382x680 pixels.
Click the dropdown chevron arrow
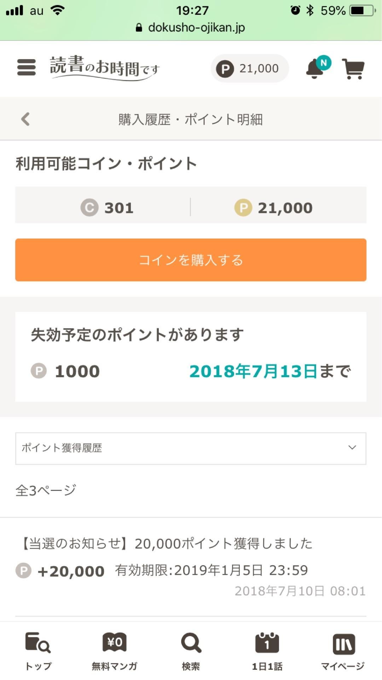(352, 447)
